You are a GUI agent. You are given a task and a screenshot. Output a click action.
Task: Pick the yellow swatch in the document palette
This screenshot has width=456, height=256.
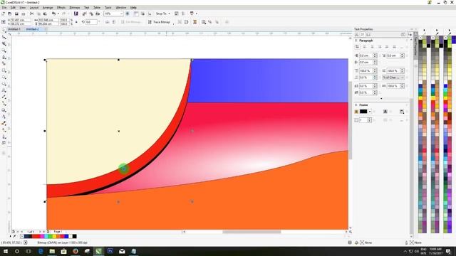[54, 237]
